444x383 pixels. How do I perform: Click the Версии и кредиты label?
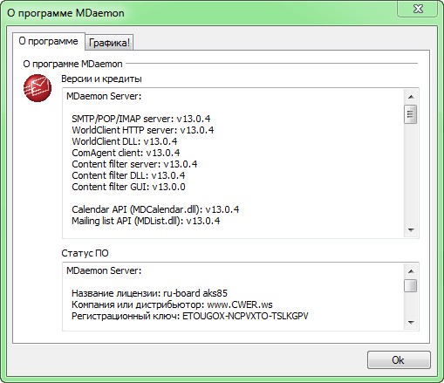(101, 79)
